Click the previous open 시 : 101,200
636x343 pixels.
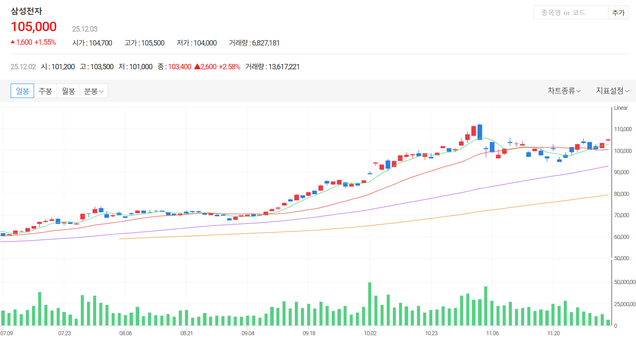(58, 67)
